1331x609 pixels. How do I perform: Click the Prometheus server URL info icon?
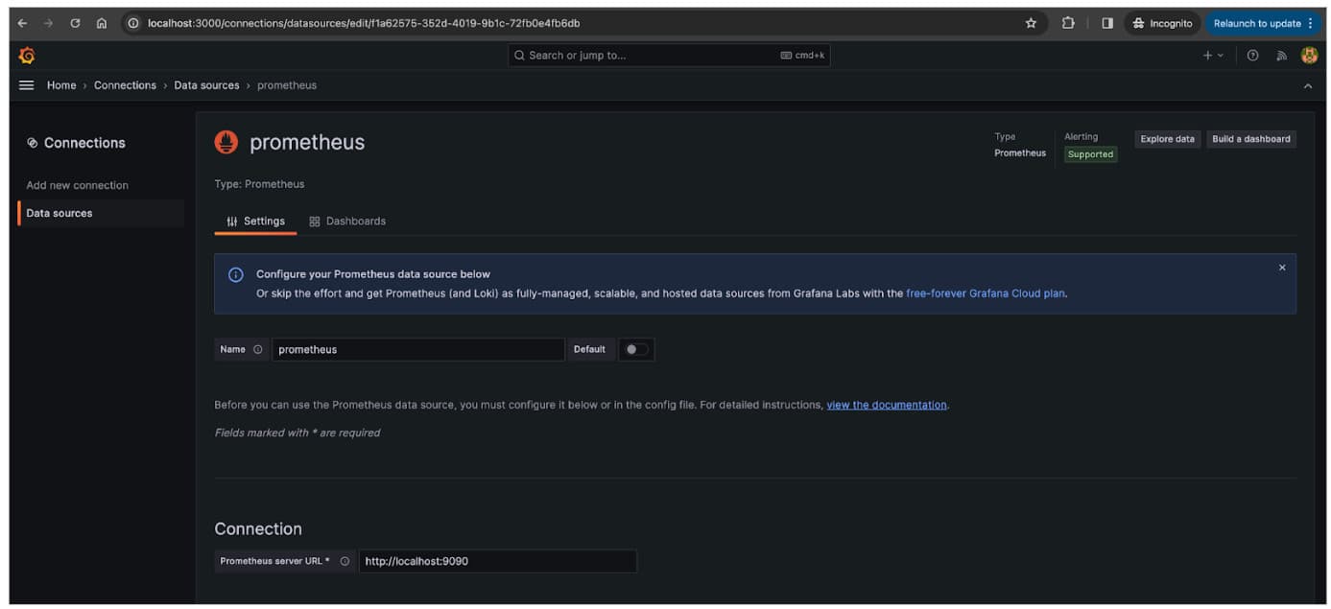point(345,561)
